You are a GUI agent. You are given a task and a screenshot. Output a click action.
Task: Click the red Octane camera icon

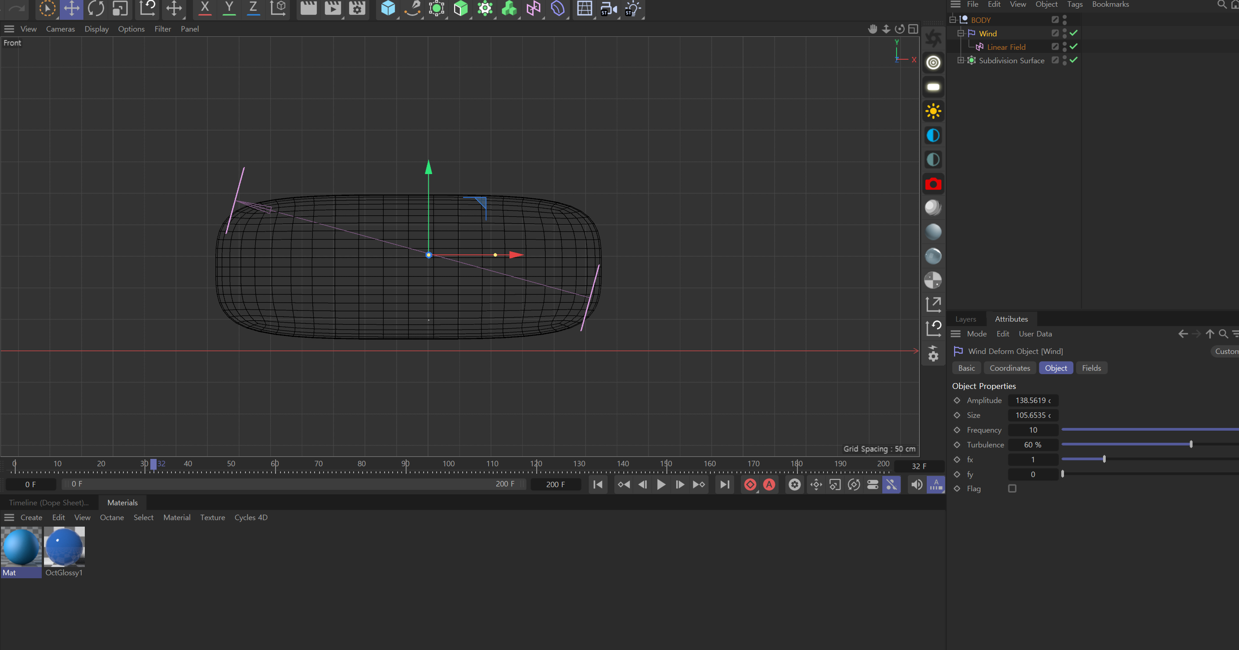pos(933,183)
